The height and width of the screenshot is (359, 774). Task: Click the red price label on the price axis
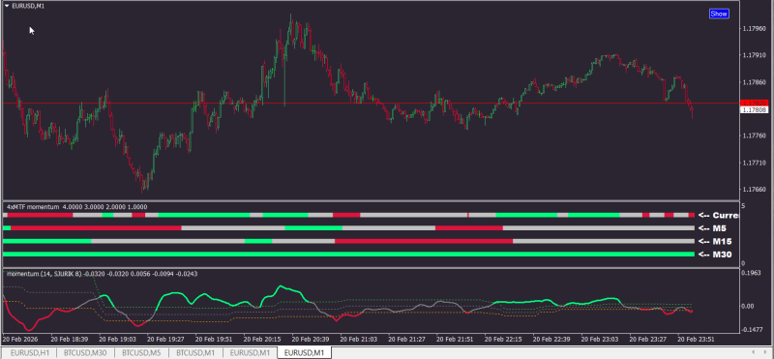[755, 103]
